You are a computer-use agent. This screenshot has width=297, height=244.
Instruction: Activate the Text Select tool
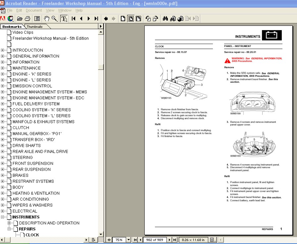64,19
